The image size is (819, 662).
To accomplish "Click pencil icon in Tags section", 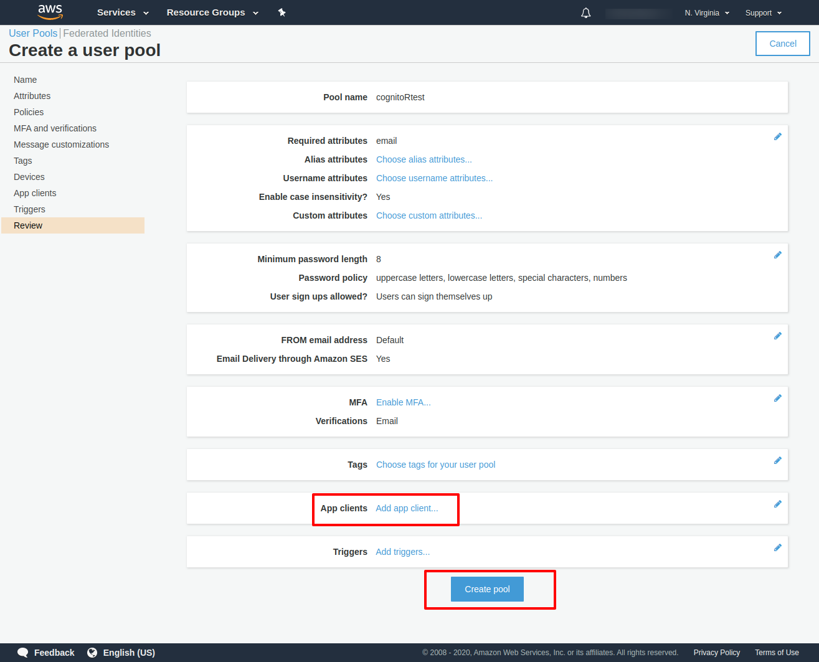I will [777, 460].
